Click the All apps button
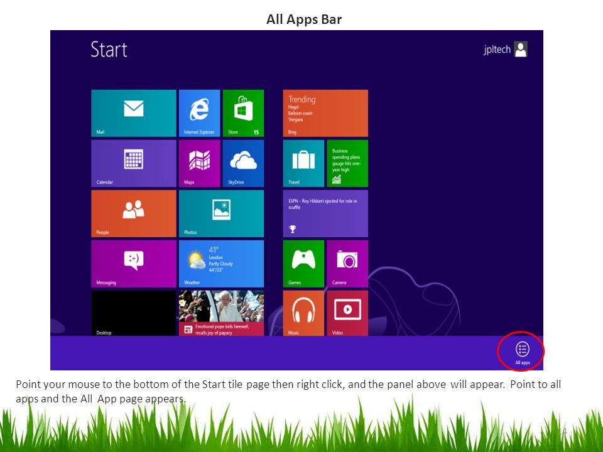The width and height of the screenshot is (603, 452). click(522, 352)
